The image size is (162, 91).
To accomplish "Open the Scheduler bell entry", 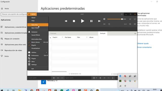I will click(x=34, y=32).
